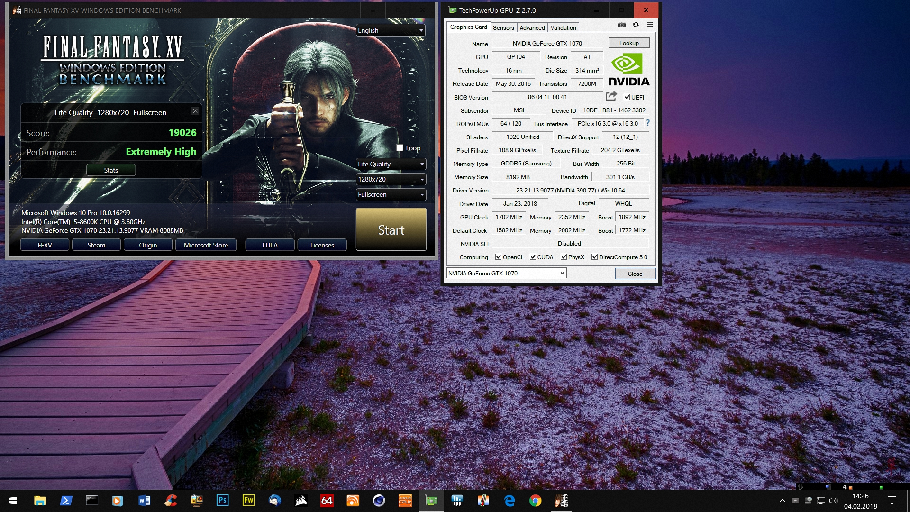Toggle the UEFI checkbox
910x512 pixels.
click(627, 97)
